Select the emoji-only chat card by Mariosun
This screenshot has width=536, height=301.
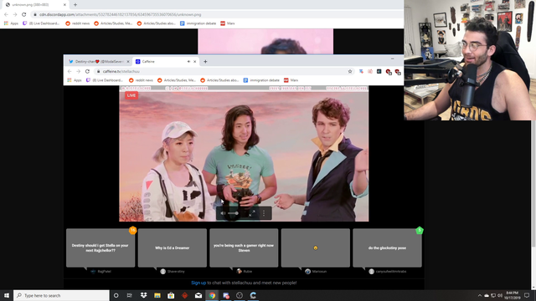pyautogui.click(x=316, y=247)
